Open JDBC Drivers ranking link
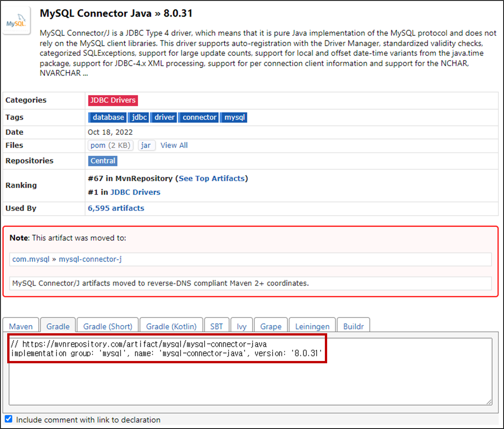The image size is (504, 429). (x=135, y=192)
